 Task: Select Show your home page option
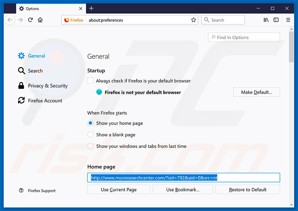pos(90,123)
